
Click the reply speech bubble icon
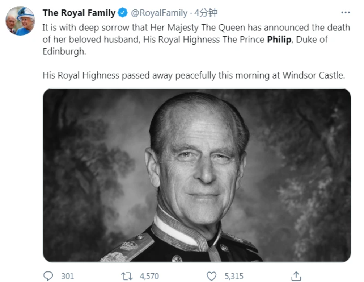point(48,276)
